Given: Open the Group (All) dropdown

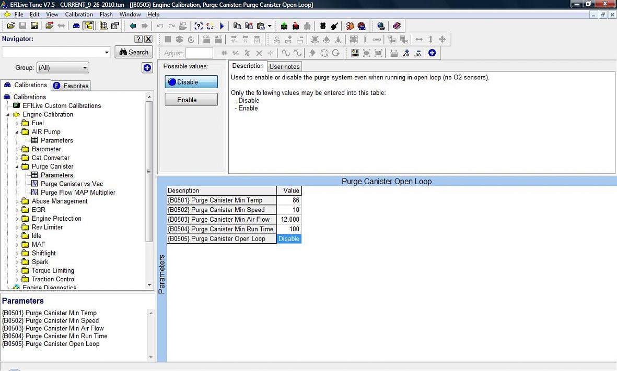Looking at the screenshot, I should tap(63, 67).
